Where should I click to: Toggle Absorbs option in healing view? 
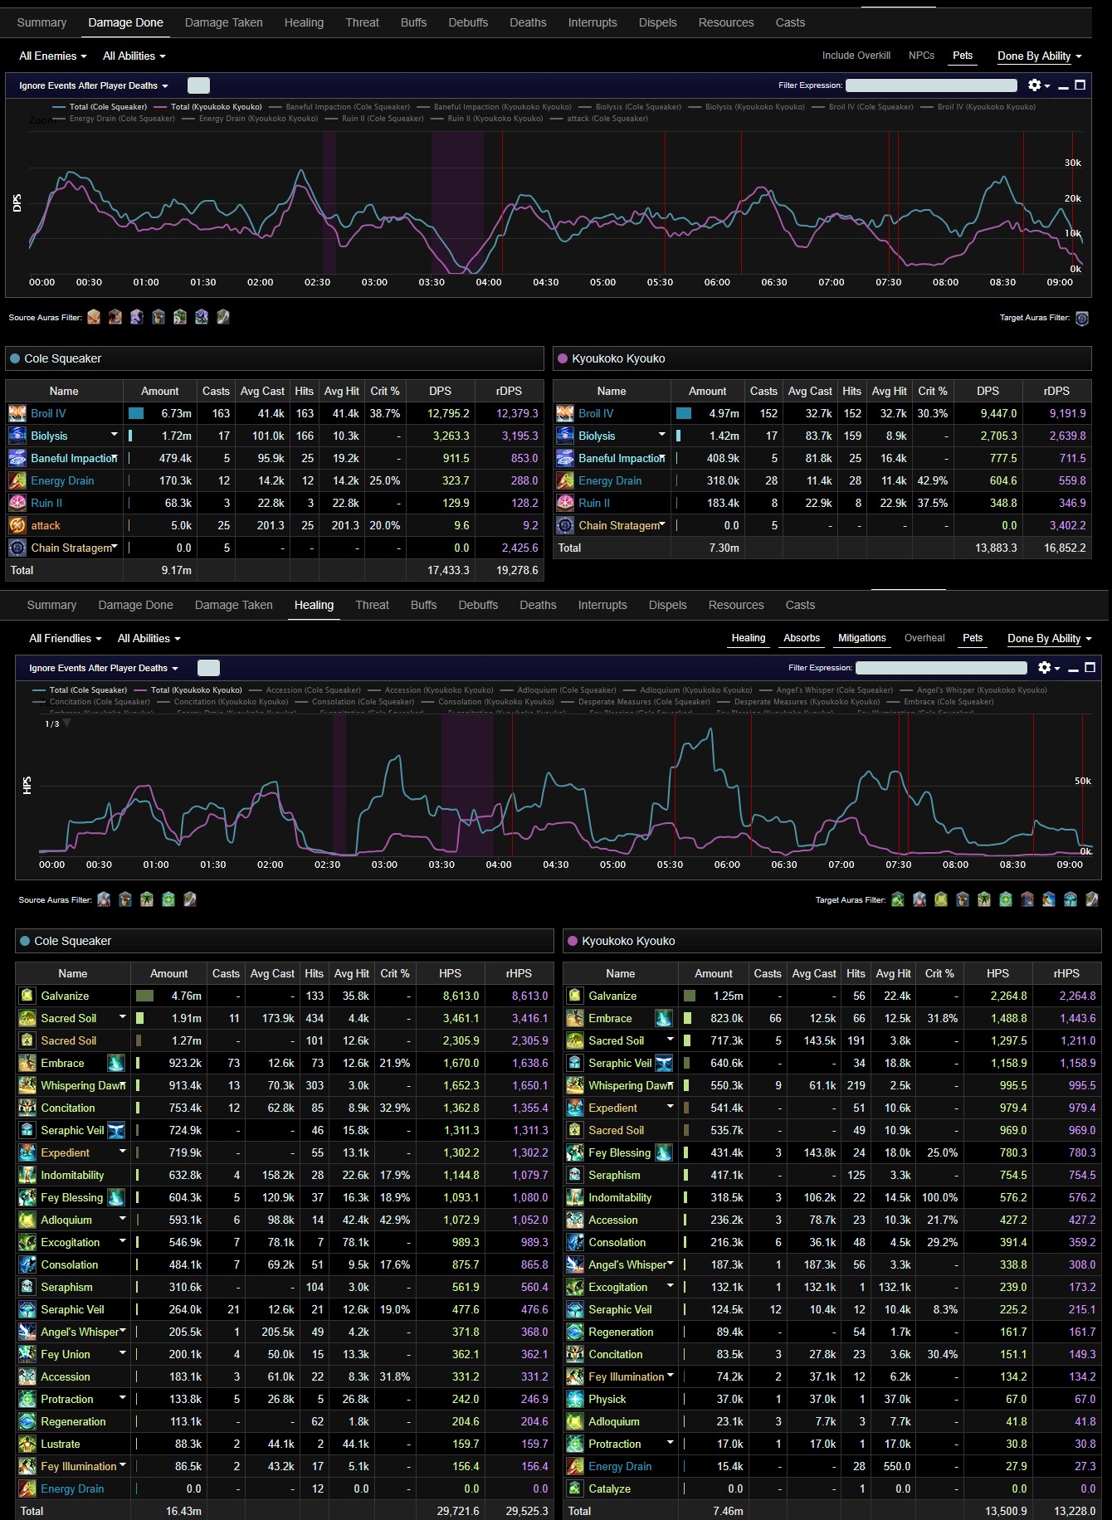click(x=802, y=638)
